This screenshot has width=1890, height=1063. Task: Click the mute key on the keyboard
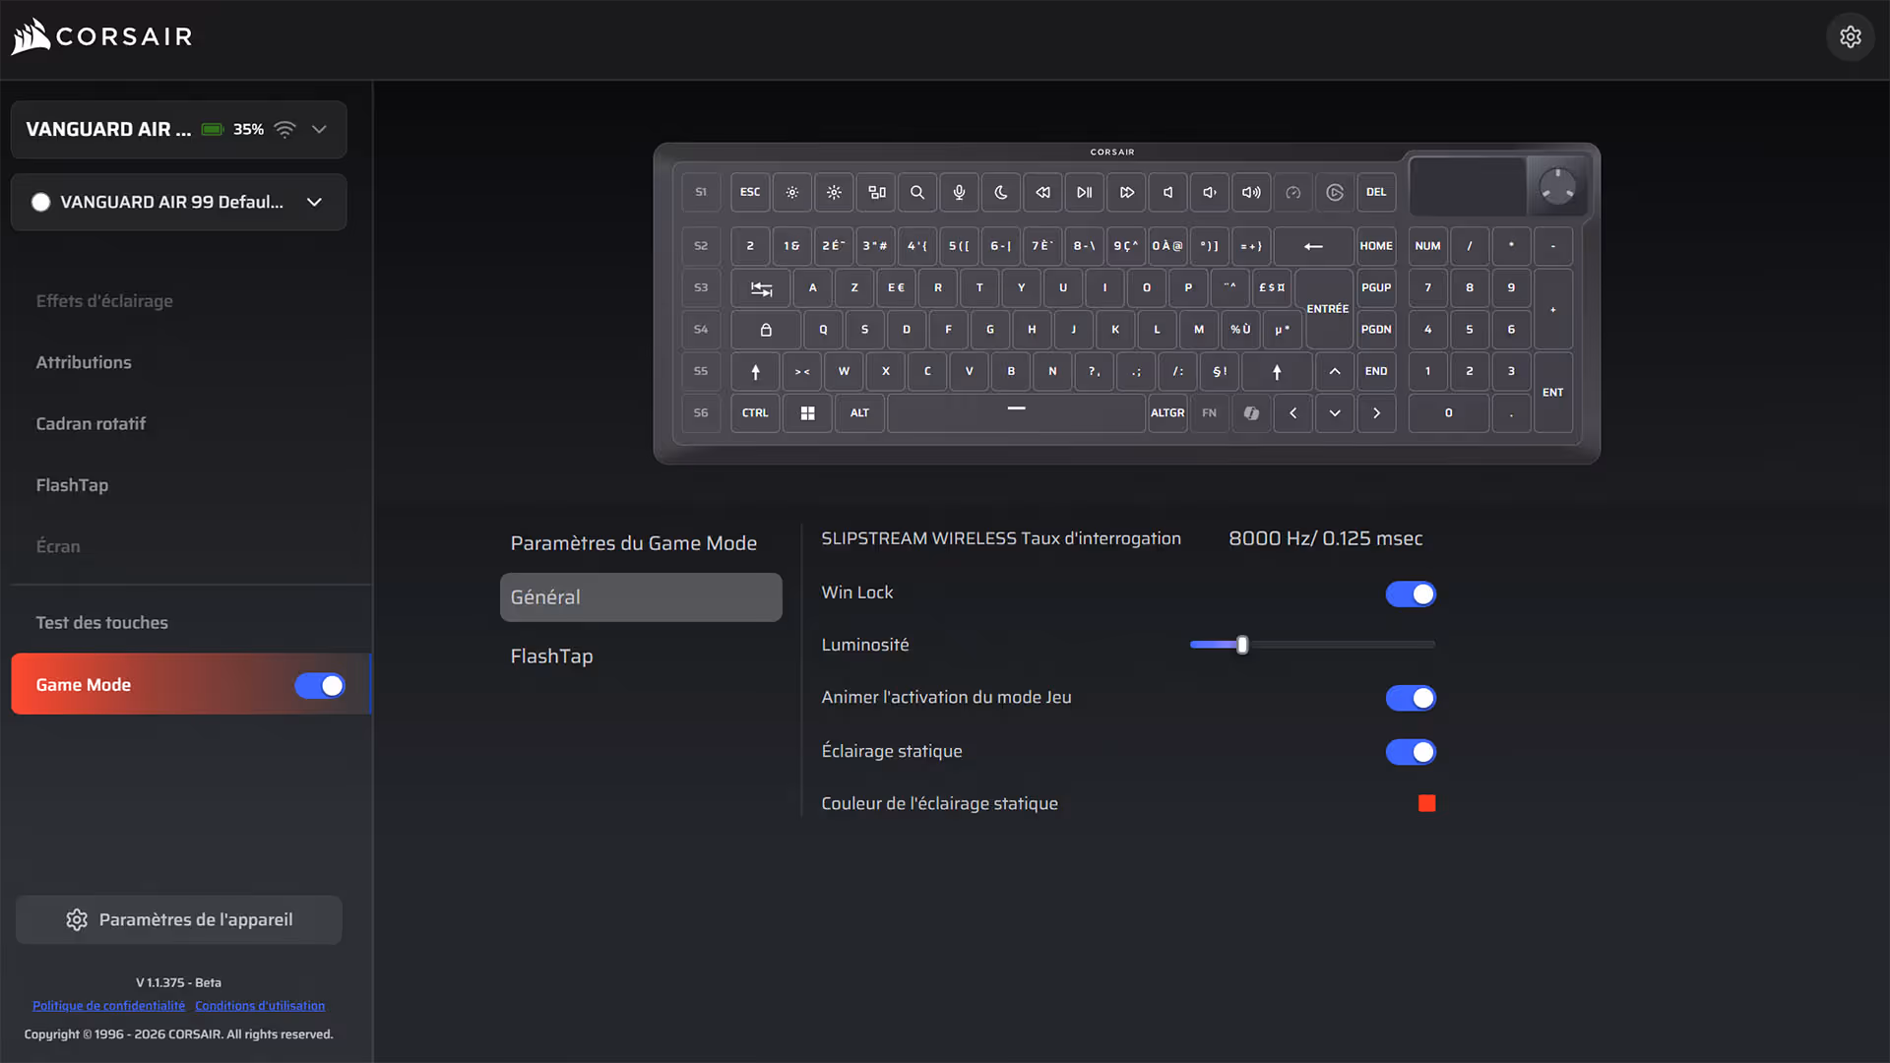1167,192
